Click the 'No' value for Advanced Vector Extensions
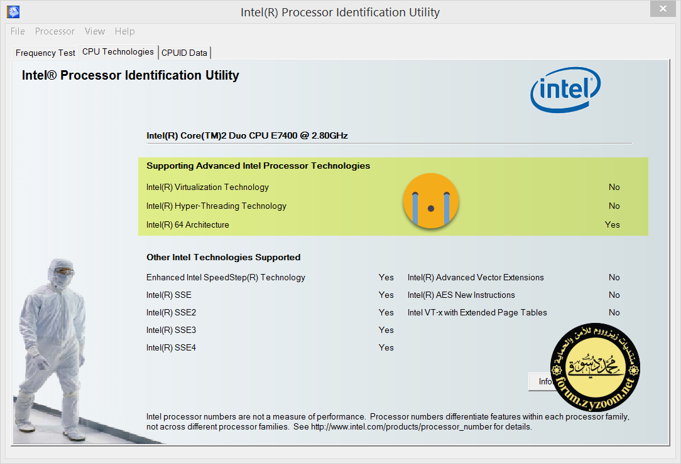Screen dimensions: 681x464 (614, 278)
